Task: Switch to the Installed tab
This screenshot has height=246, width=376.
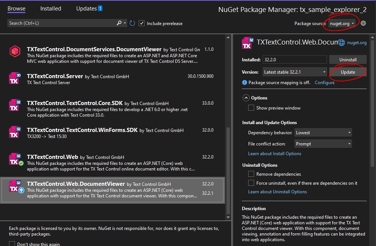Action: click(50, 8)
